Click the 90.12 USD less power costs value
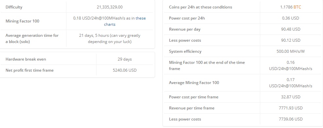 point(290,40)
